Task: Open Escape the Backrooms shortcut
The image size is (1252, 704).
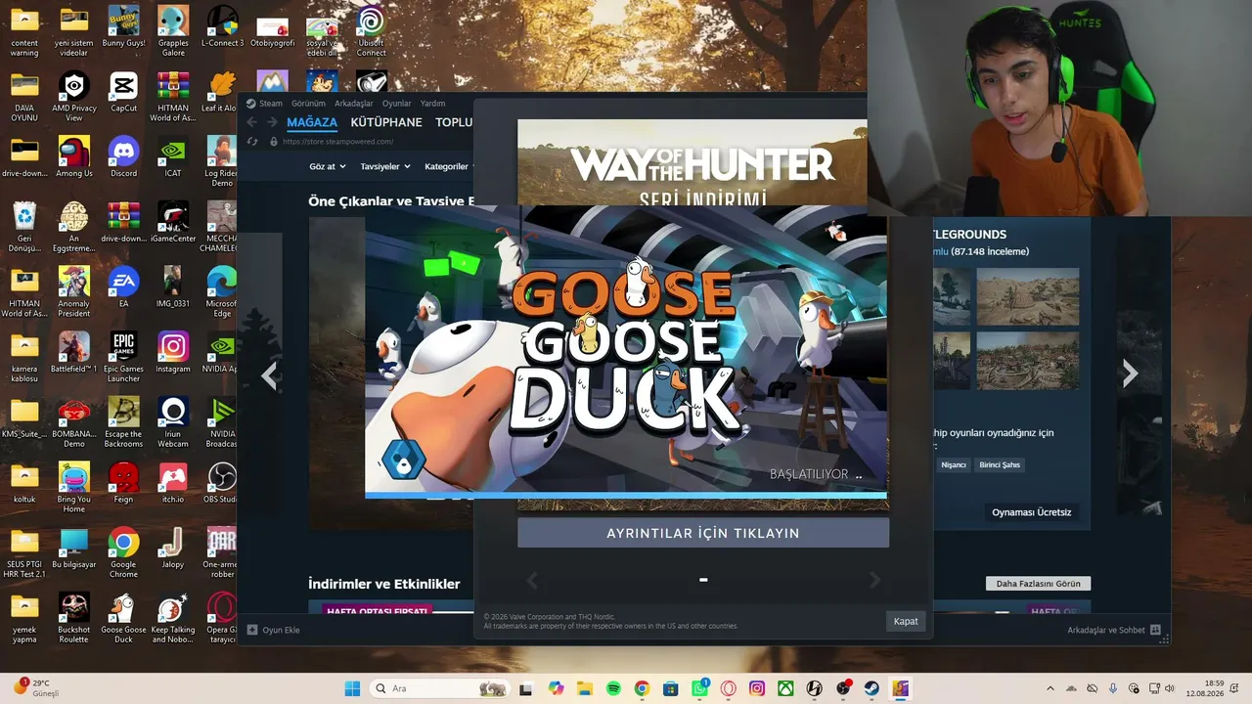Action: coord(123,422)
